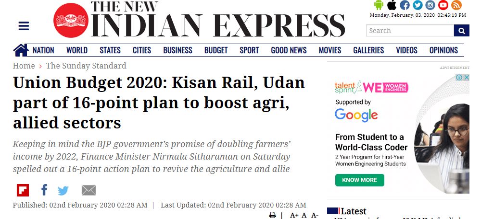The width and height of the screenshot is (481, 219).
Task: Open the Instagram icon in header
Action: tap(430, 5)
